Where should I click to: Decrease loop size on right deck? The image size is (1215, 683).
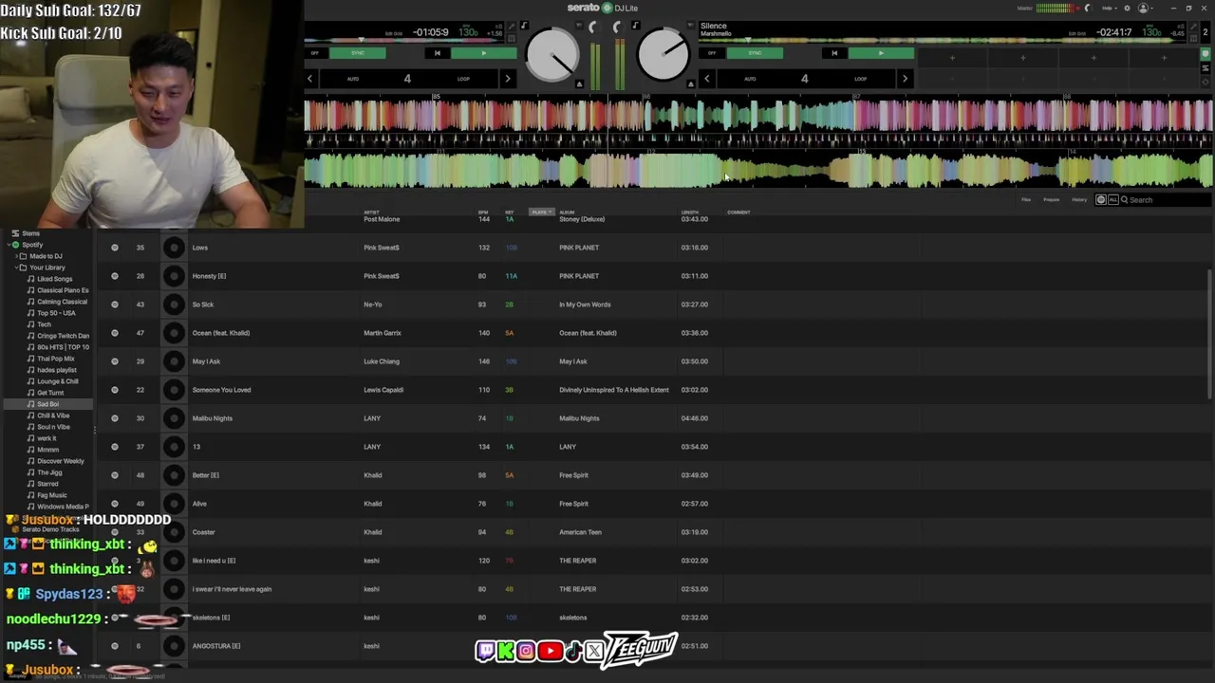coord(706,79)
